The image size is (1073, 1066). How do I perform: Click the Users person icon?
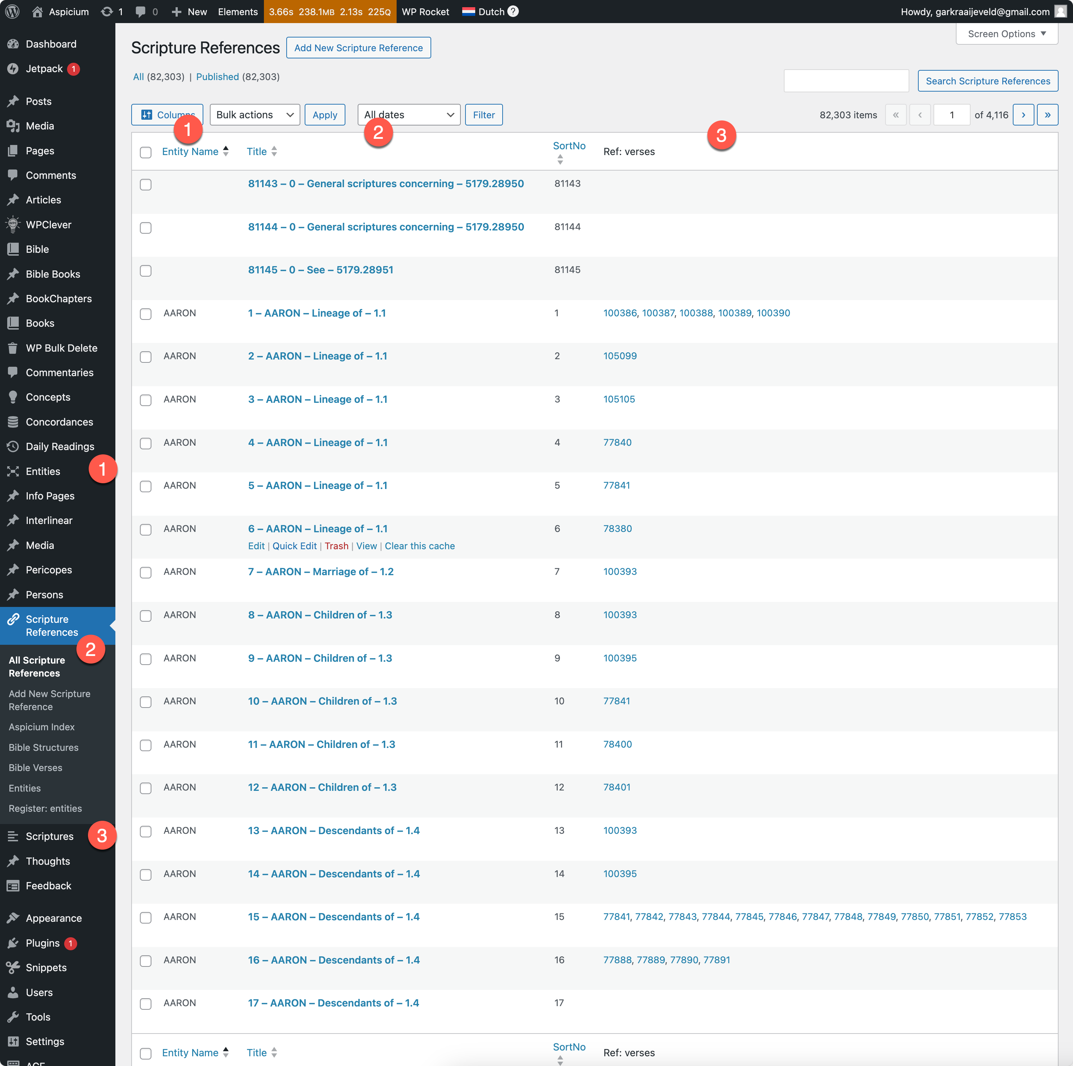click(x=13, y=992)
